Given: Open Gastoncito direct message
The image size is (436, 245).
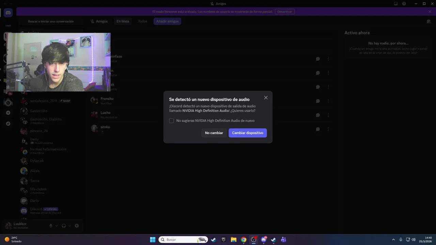Looking at the screenshot, I should (51, 111).
